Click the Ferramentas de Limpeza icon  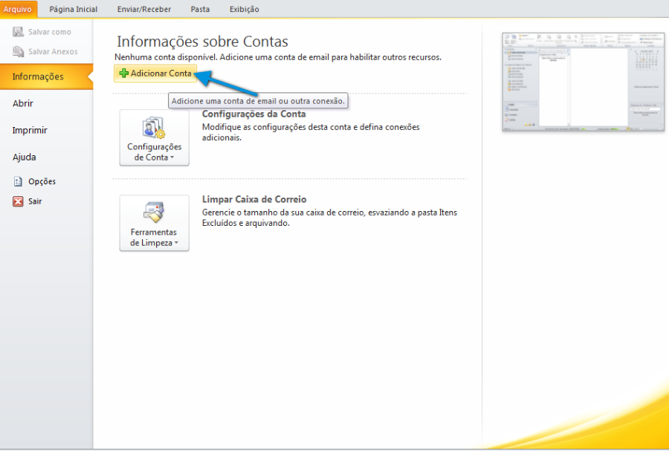(154, 212)
